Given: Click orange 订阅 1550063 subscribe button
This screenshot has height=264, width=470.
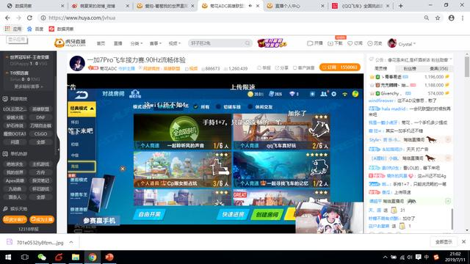Looking at the screenshot, I should pos(340,67).
